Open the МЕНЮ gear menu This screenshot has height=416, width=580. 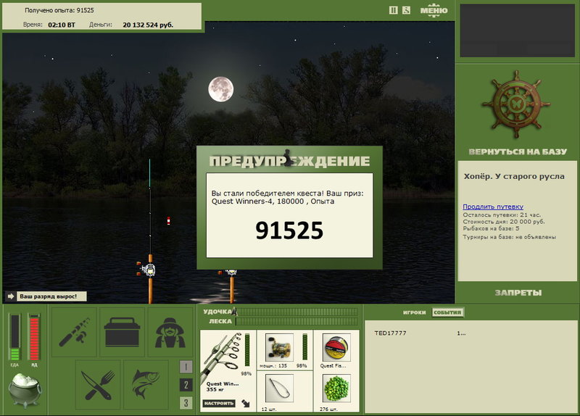(434, 10)
